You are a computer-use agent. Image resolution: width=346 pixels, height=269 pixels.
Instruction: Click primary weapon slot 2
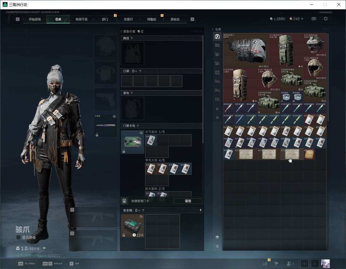93,241
